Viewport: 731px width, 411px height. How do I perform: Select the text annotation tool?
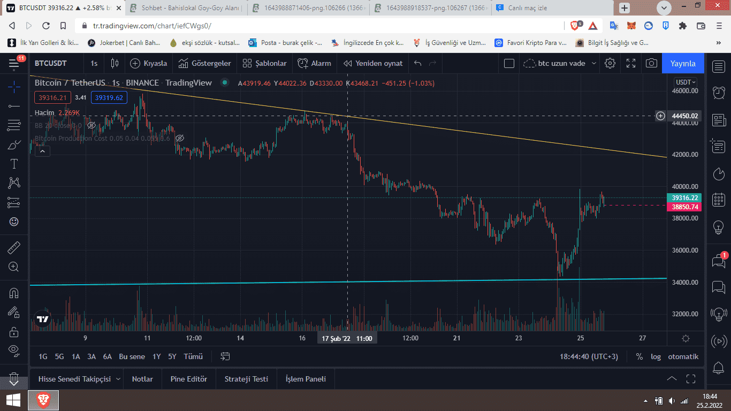click(14, 164)
